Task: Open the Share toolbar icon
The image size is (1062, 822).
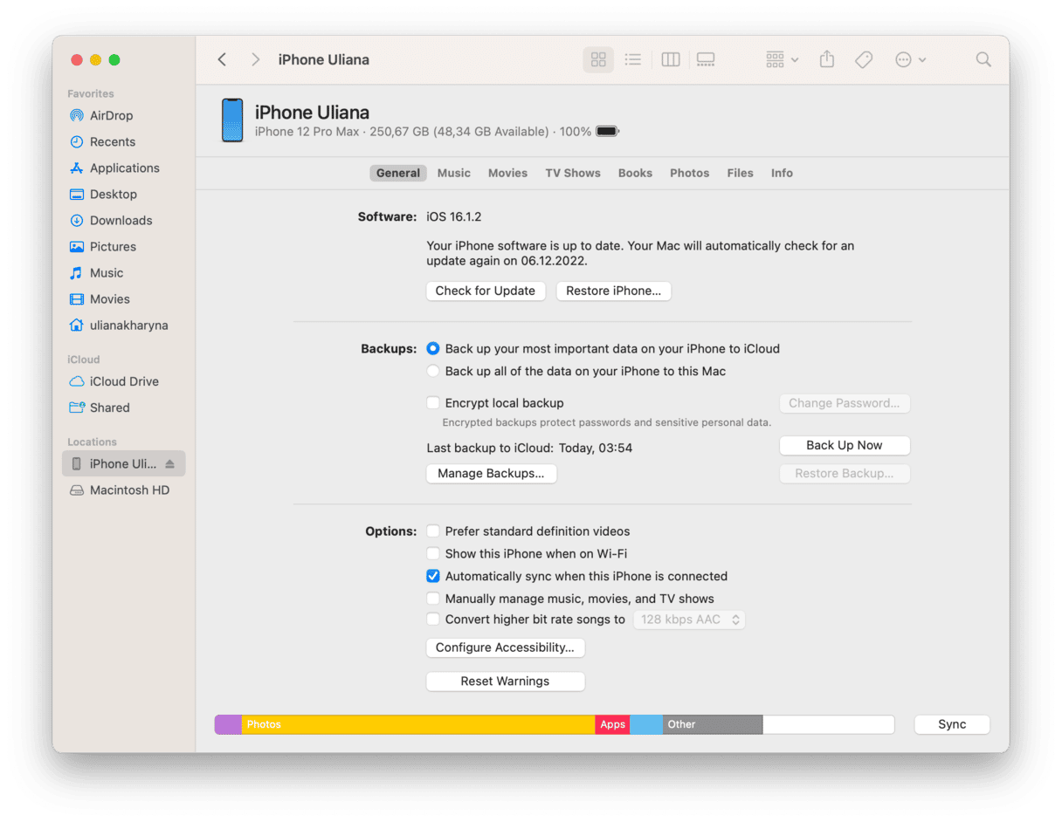Action: tap(827, 59)
